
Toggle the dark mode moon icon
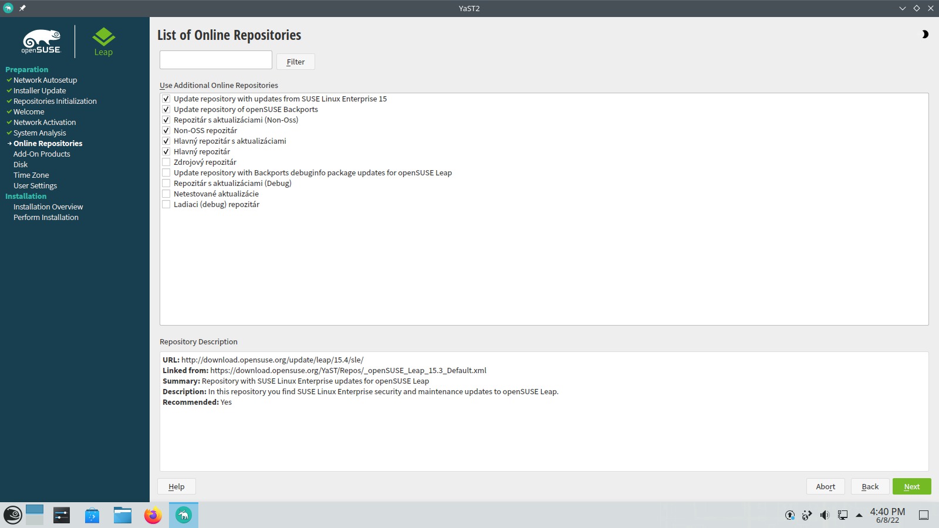[925, 35]
